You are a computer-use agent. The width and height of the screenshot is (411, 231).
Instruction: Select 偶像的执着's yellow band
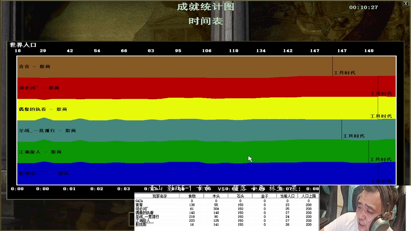pyautogui.click(x=128, y=109)
